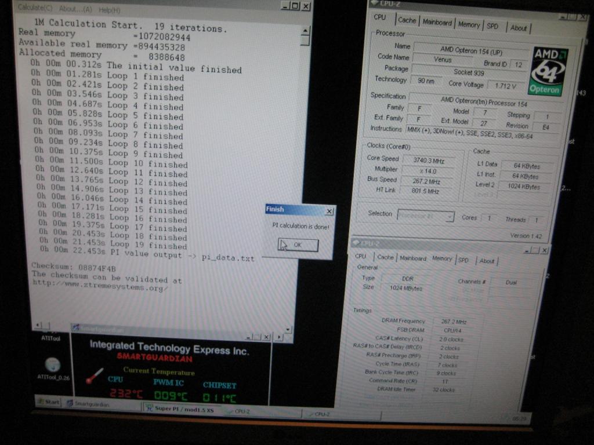Open the Help(H) menu in Super PI
This screenshot has height=445, width=594.
pos(110,10)
